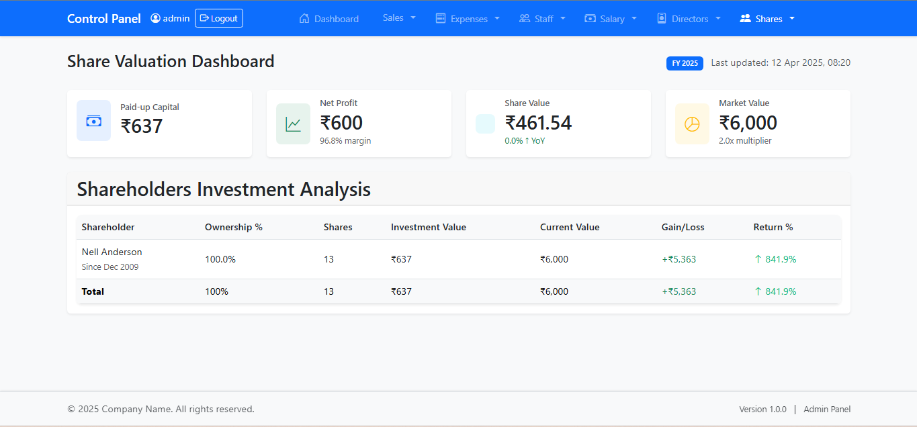Screen dimensions: 917x427
Task: Expand the Sales dropdown menu
Action: click(399, 18)
